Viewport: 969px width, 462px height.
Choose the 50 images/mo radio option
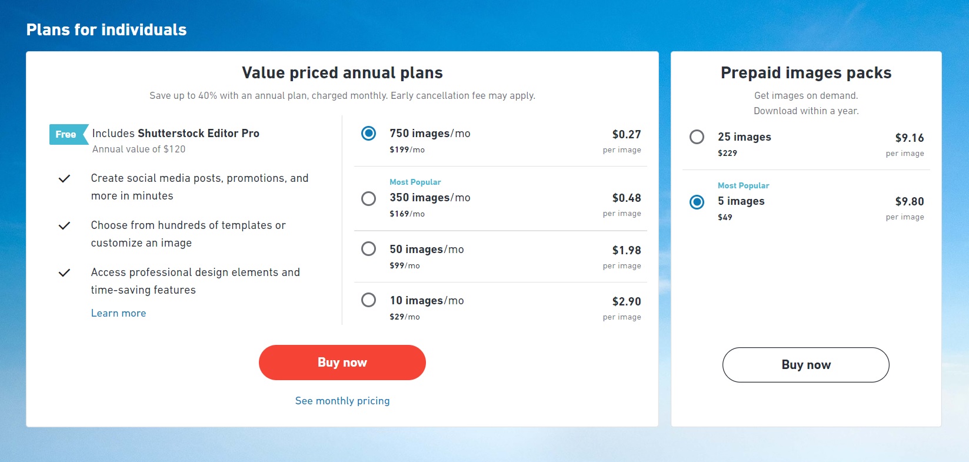(x=369, y=249)
